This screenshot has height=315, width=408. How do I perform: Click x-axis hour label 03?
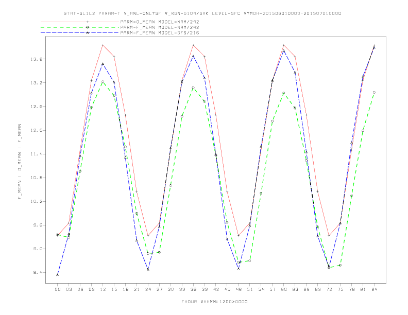click(69, 289)
